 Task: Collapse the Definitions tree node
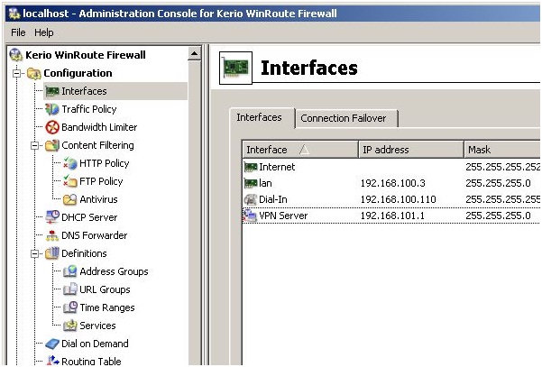[34, 254]
